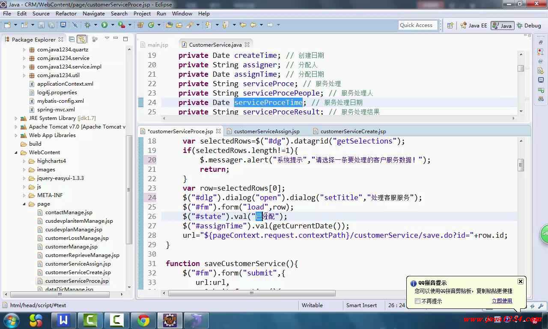
Task: Open the Window menu
Action: 182,13
